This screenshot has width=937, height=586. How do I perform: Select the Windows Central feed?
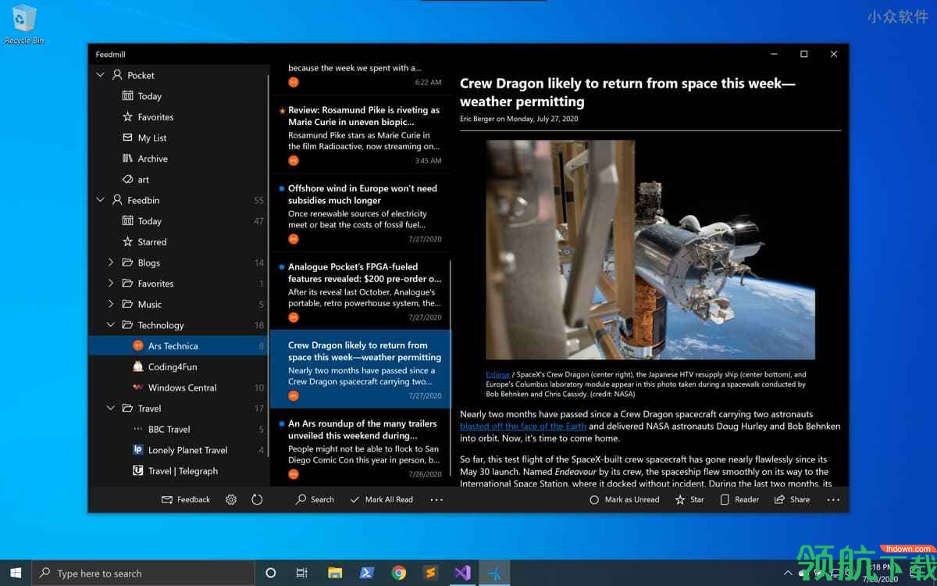[178, 388]
